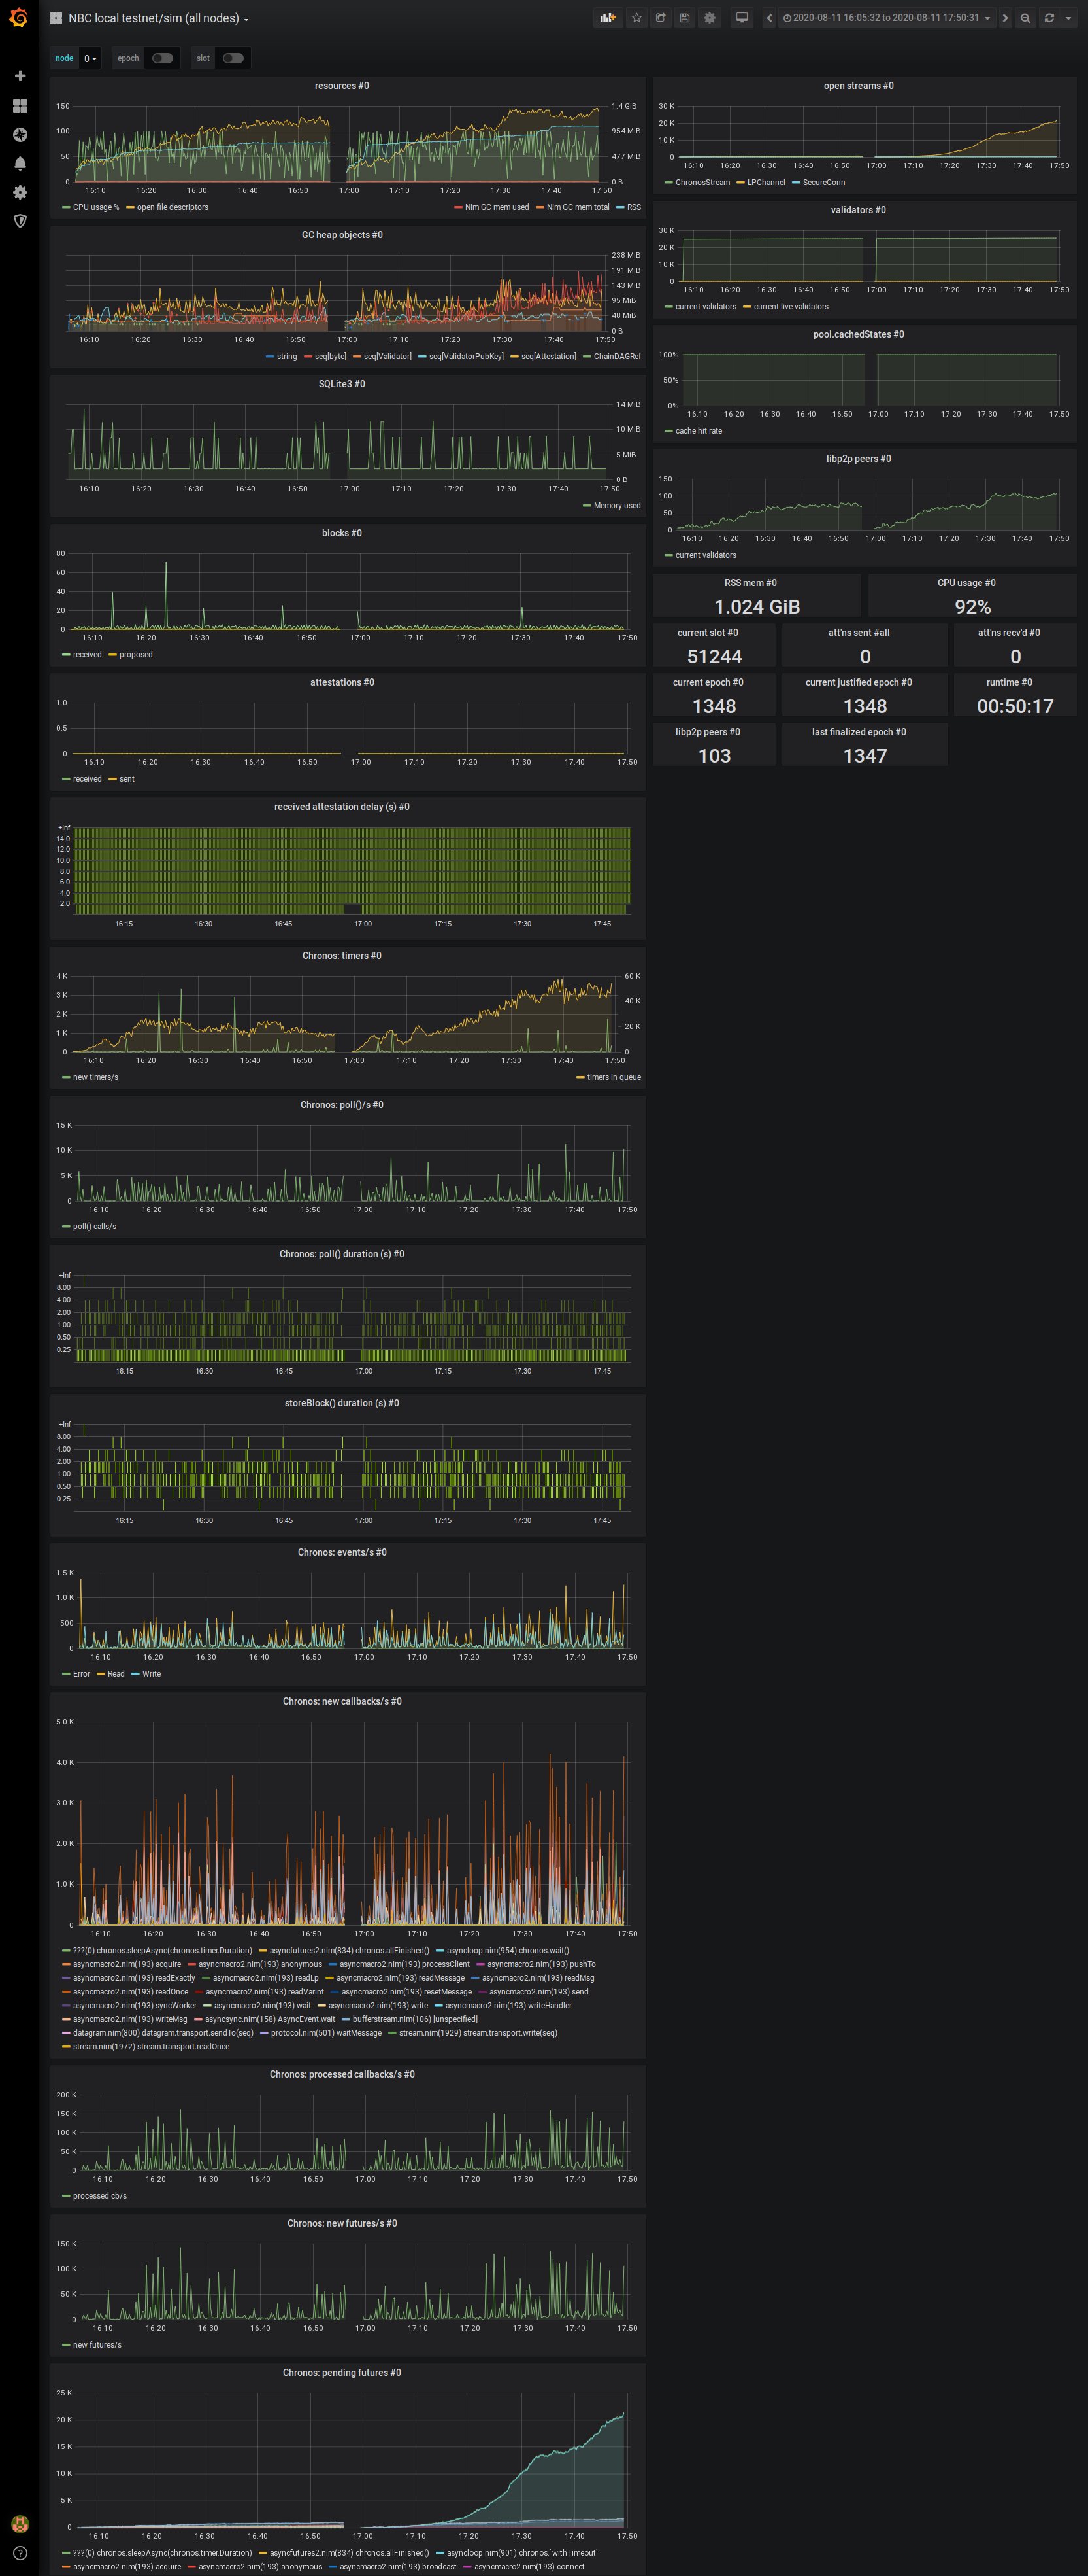Star this dashboard as favorite
Viewport: 1088px width, 2576px height.
pyautogui.click(x=635, y=18)
